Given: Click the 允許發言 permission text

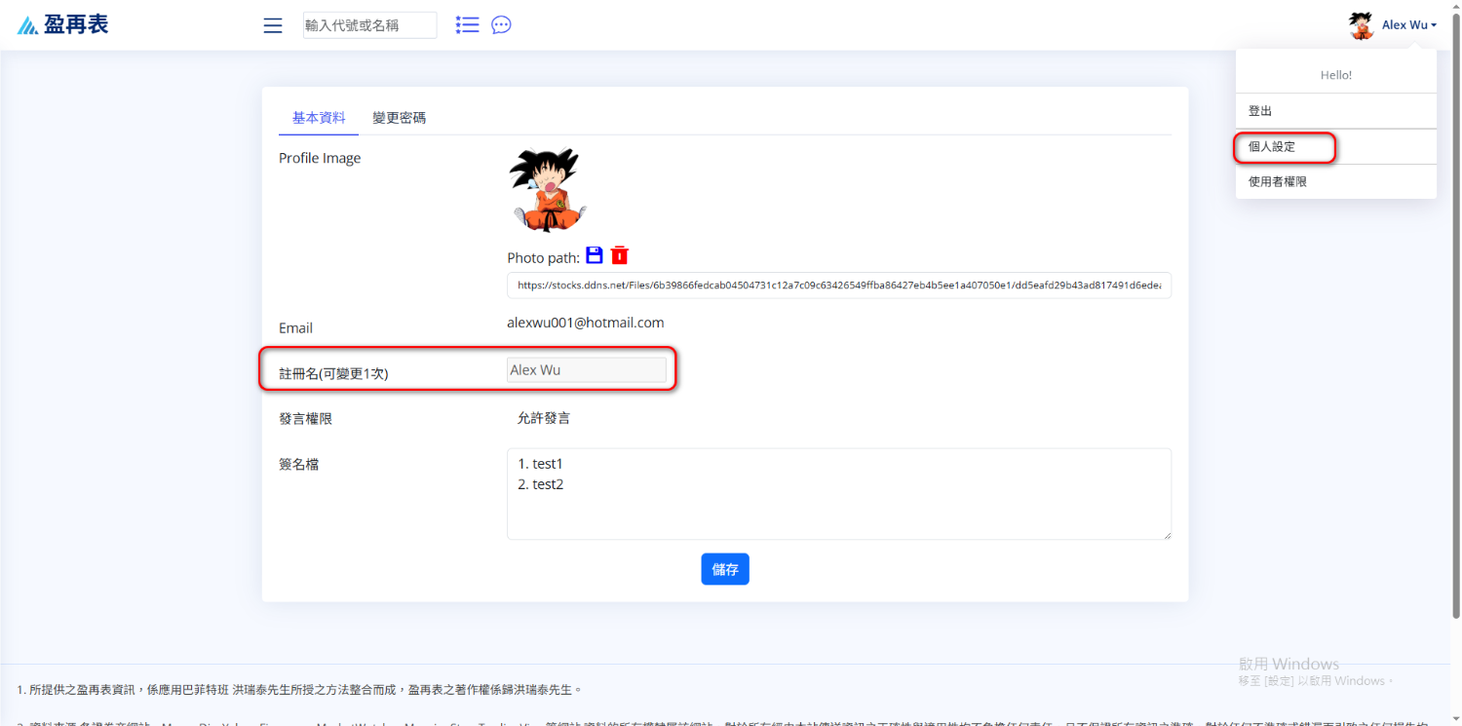Looking at the screenshot, I should (544, 418).
